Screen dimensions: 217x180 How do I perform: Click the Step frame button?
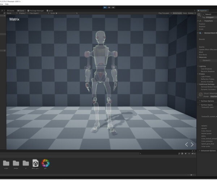click(113, 8)
